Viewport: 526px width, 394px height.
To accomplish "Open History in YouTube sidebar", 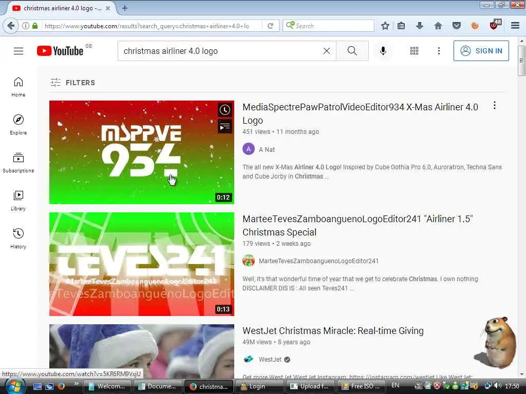I will coord(18,238).
